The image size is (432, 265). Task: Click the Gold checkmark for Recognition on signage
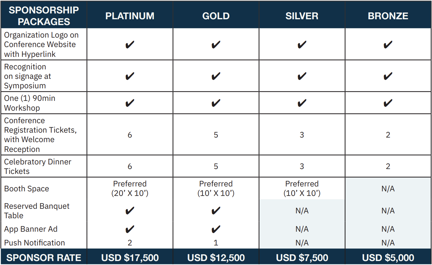point(216,76)
